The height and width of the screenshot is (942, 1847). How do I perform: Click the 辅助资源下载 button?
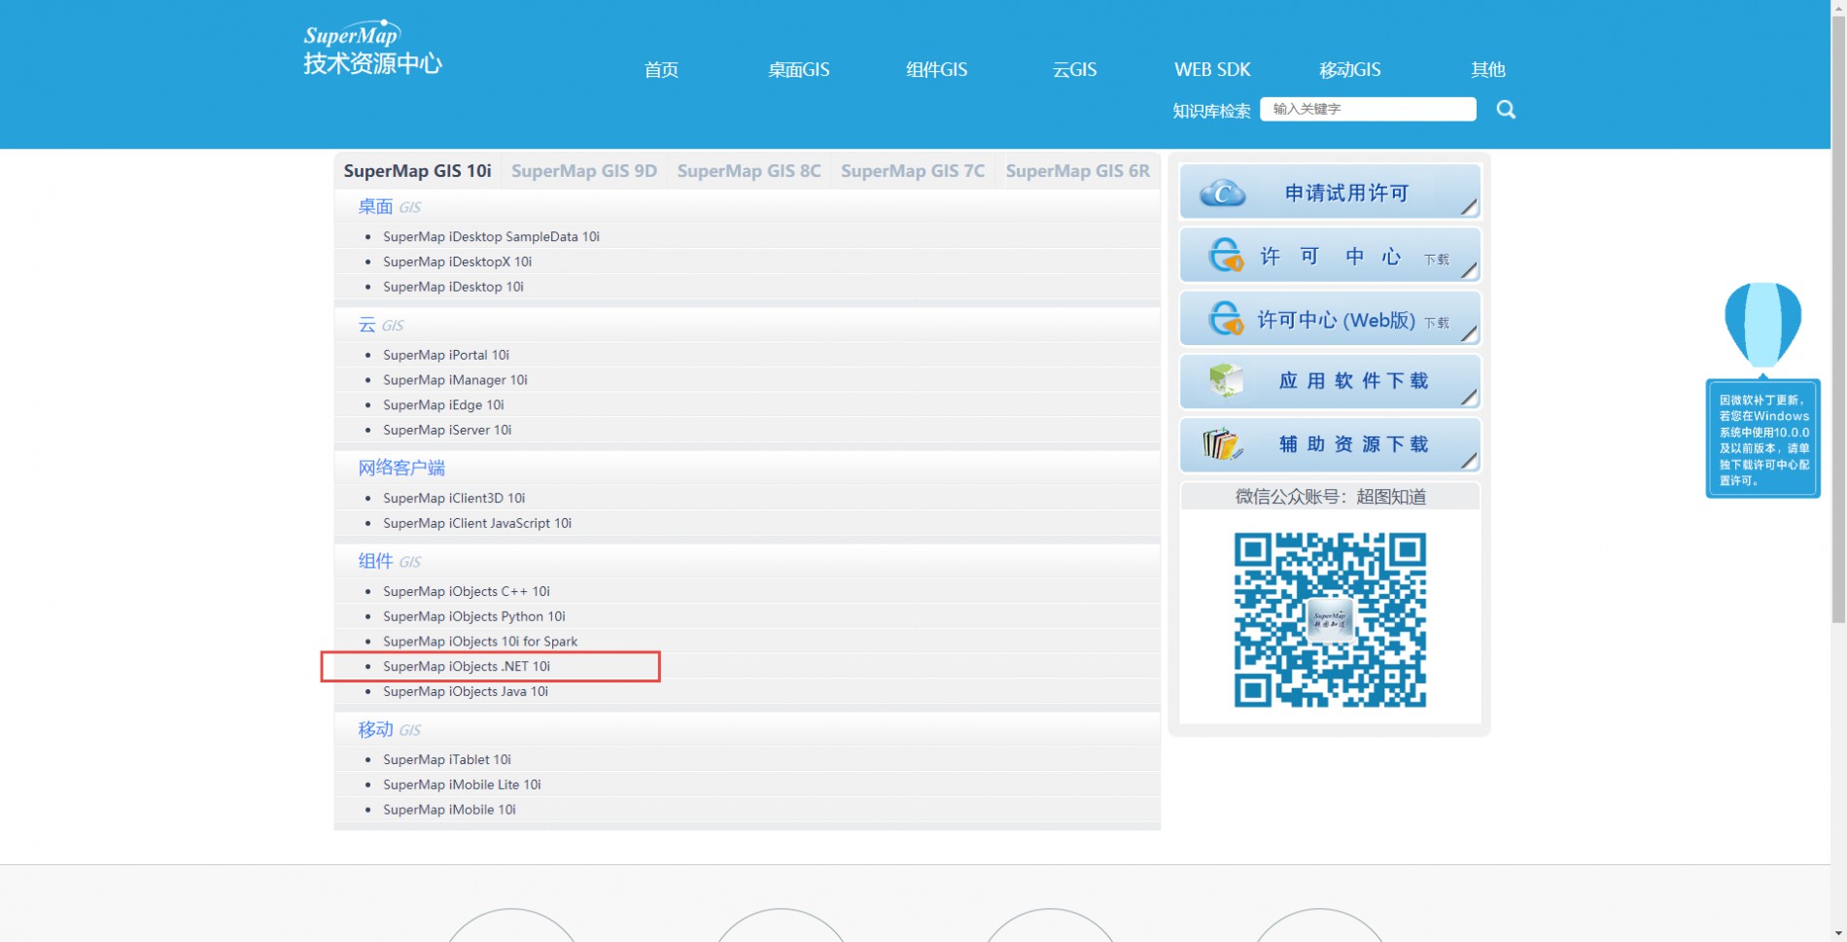[1330, 444]
